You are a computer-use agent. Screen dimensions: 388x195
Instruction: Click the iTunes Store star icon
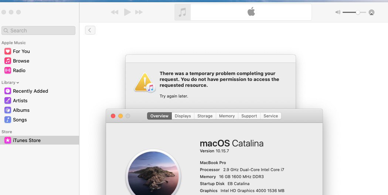click(8, 140)
